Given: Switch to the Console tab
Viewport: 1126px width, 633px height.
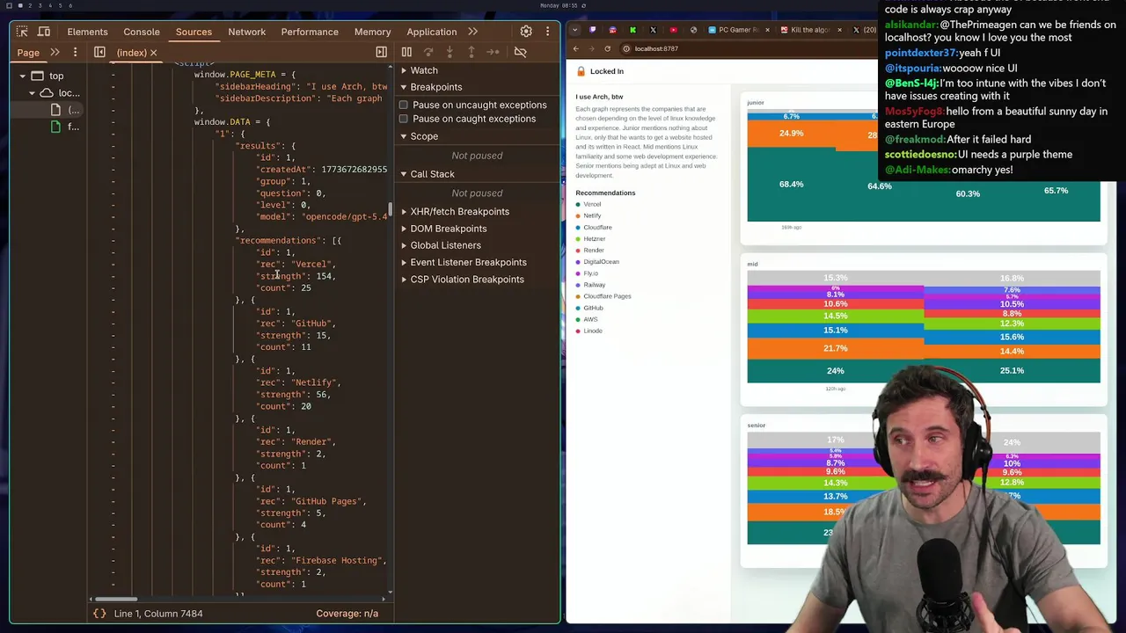Looking at the screenshot, I should (142, 32).
